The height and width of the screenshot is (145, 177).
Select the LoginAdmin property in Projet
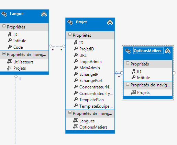90,62
